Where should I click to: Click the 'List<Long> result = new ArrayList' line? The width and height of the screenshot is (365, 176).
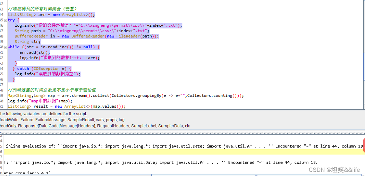[67, 106]
